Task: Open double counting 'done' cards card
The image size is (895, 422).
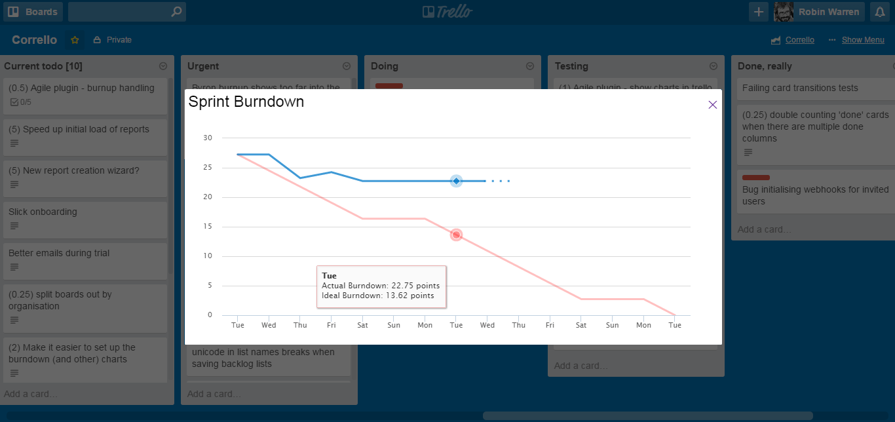Action: click(x=816, y=134)
